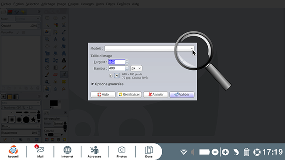Select the Pencil tool
The image size is (285, 160).
pos(64,68)
